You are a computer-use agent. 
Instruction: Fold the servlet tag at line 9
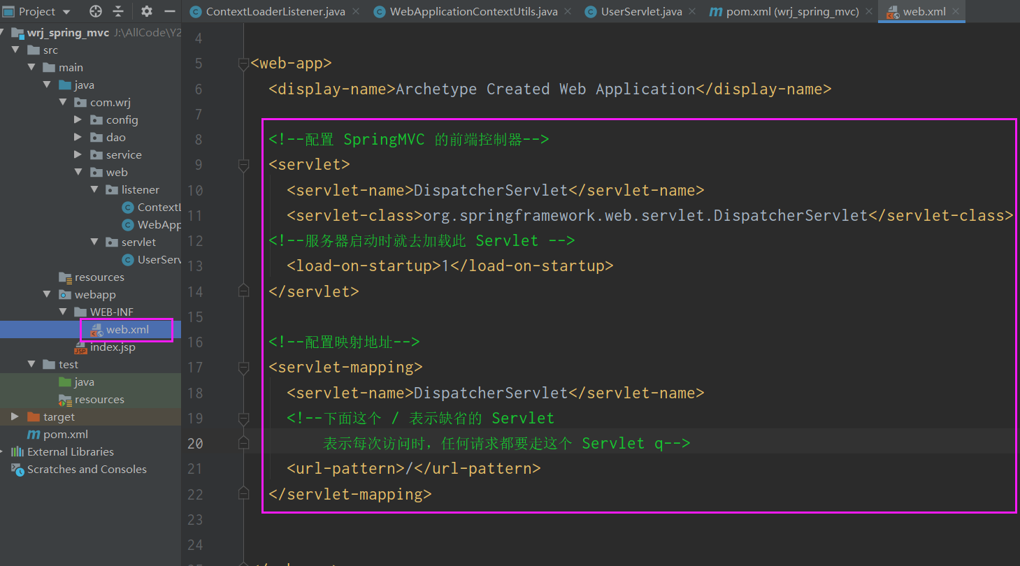243,165
